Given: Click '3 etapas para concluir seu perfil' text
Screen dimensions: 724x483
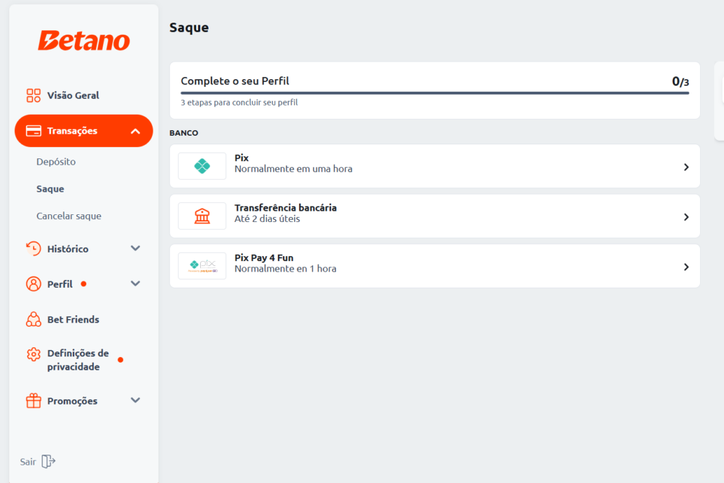Looking at the screenshot, I should (239, 103).
